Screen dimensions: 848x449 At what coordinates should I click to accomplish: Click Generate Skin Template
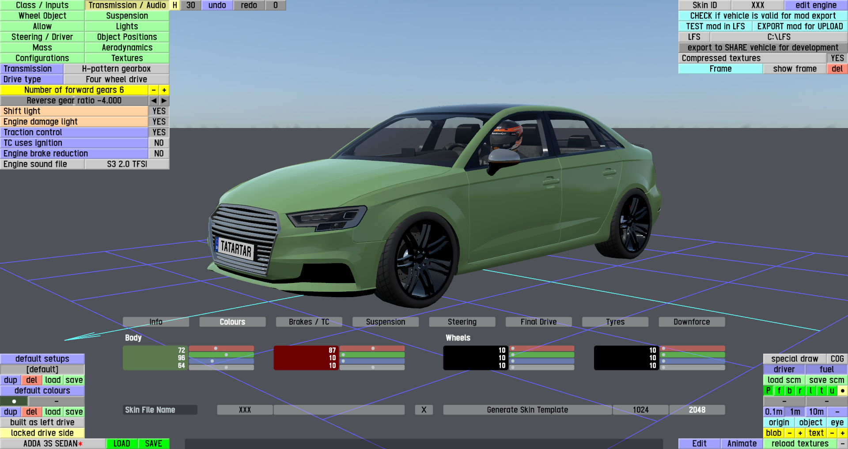(528, 410)
